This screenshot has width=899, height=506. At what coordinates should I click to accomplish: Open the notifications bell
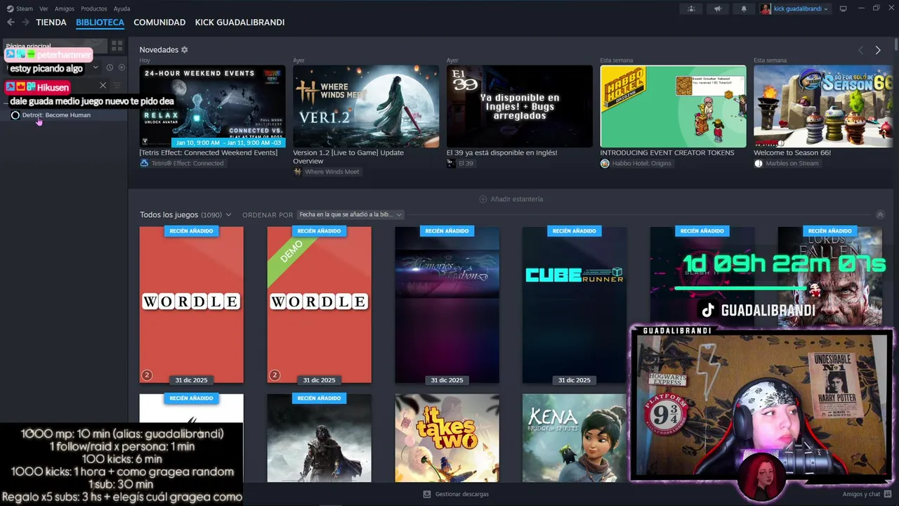(x=744, y=8)
